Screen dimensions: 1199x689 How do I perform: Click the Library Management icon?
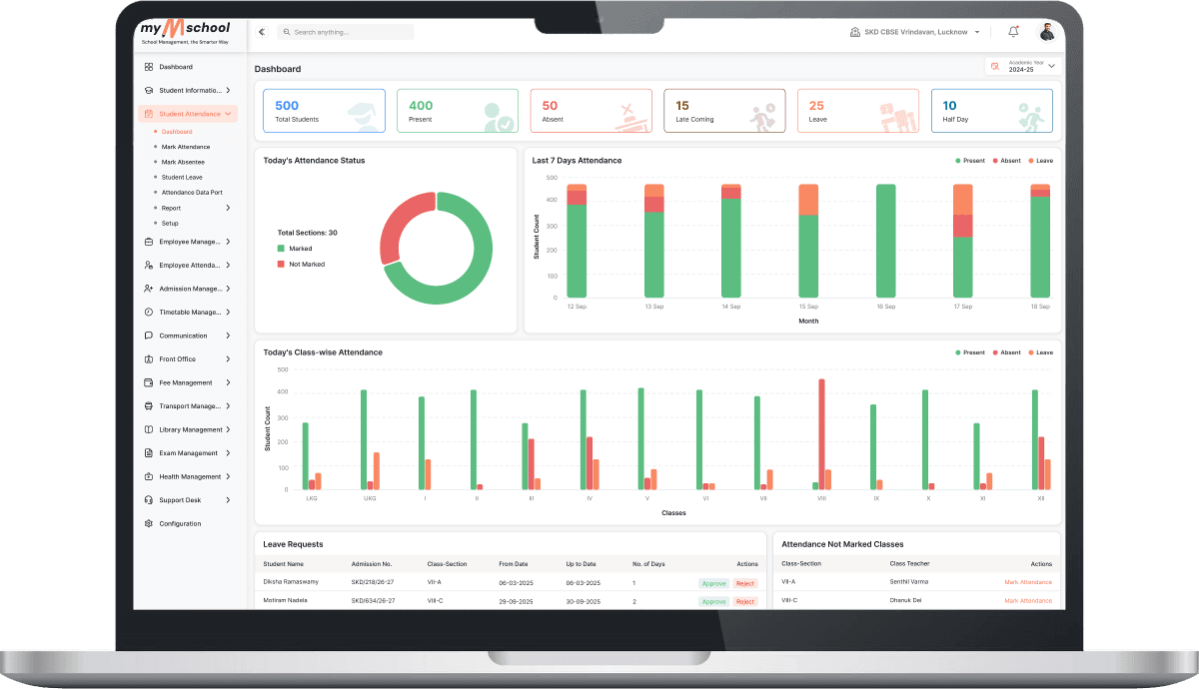(149, 429)
